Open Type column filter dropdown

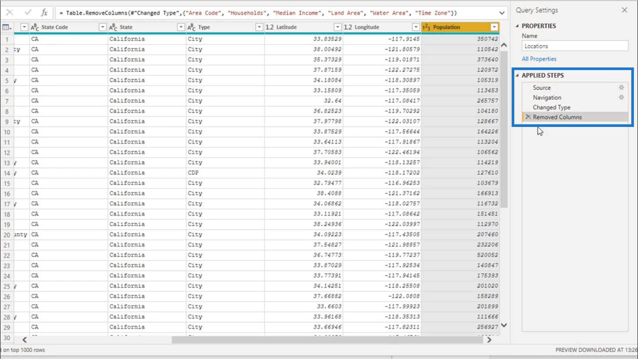coord(259,27)
